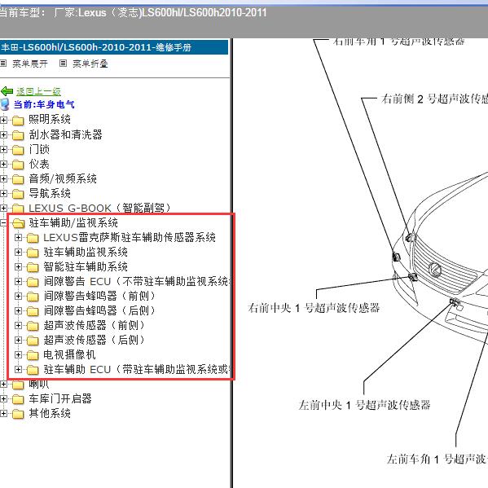The width and height of the screenshot is (488, 488).
Task: Select the 仪表 tree item
Action: (39, 164)
